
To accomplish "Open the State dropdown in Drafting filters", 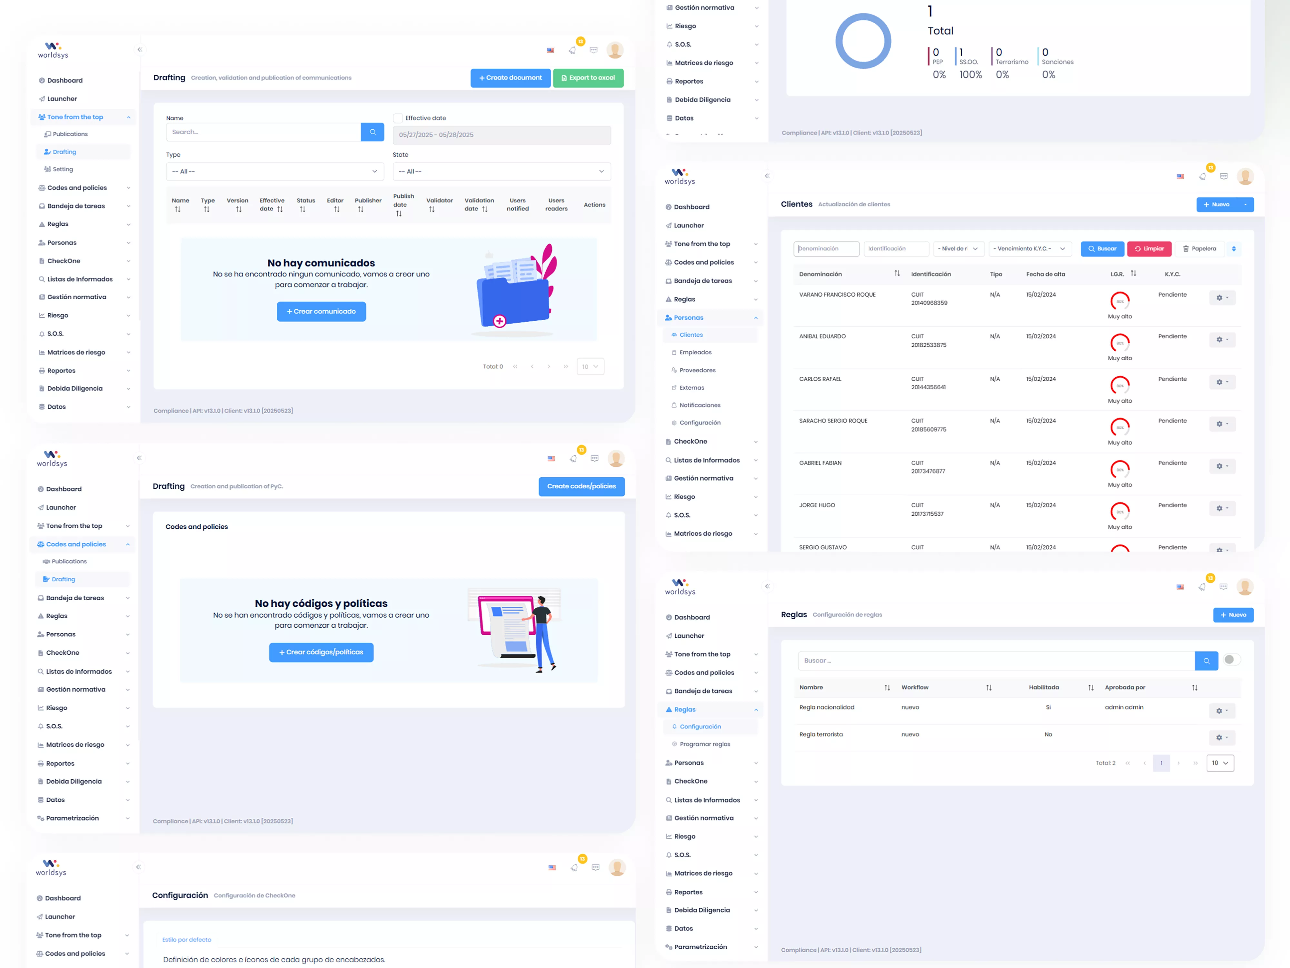I will pos(501,172).
